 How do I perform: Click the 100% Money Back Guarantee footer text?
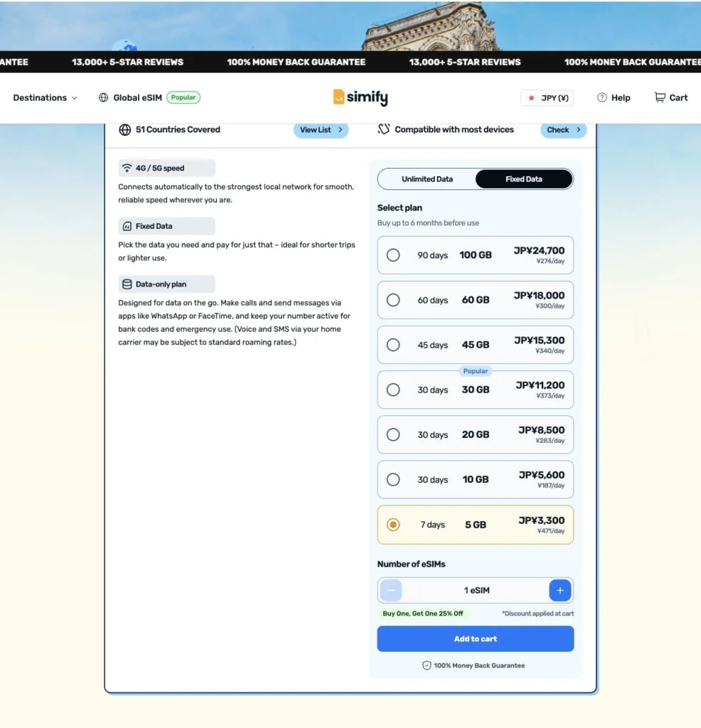click(479, 665)
